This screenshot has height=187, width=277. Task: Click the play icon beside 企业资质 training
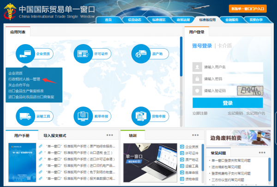(182, 147)
